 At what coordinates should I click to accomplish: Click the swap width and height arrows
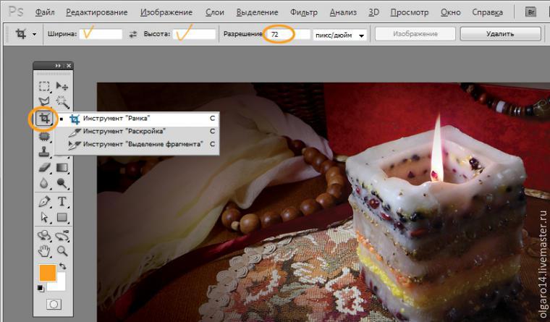pyautogui.click(x=133, y=34)
